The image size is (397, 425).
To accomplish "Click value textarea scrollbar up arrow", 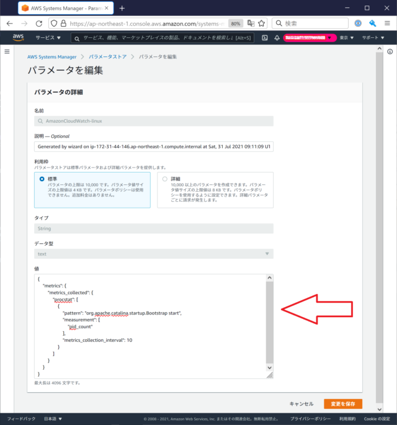I will click(x=269, y=277).
